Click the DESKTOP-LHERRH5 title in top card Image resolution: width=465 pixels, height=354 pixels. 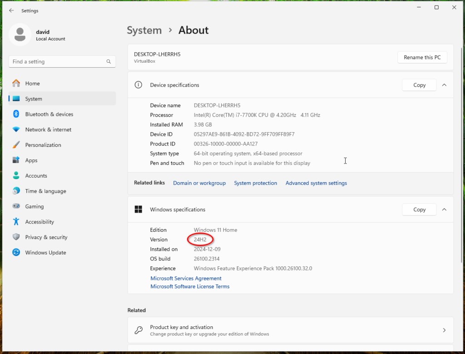tap(157, 54)
